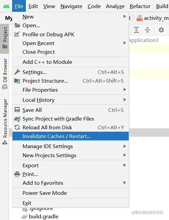Expand the Manage IDE Settings submenu

pos(71,146)
